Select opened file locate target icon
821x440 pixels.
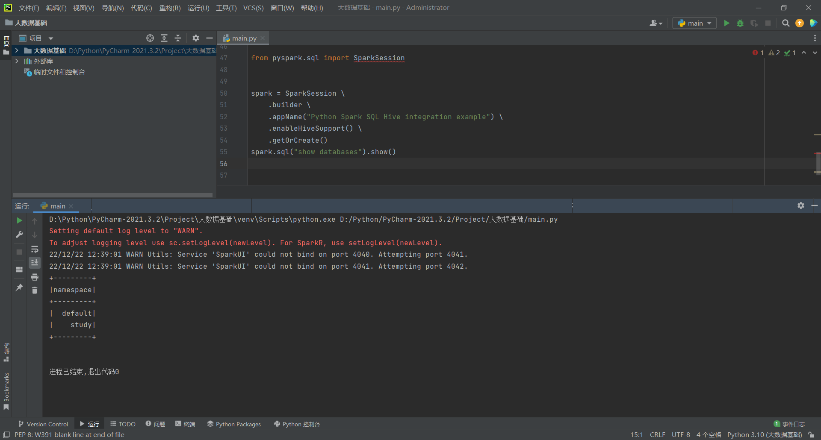[x=150, y=38]
